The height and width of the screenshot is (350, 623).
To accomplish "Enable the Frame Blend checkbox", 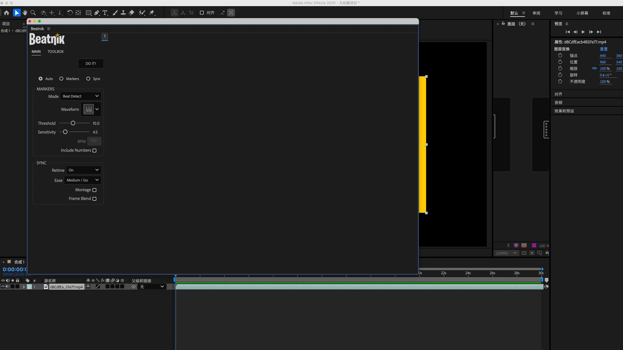I will click(x=94, y=199).
